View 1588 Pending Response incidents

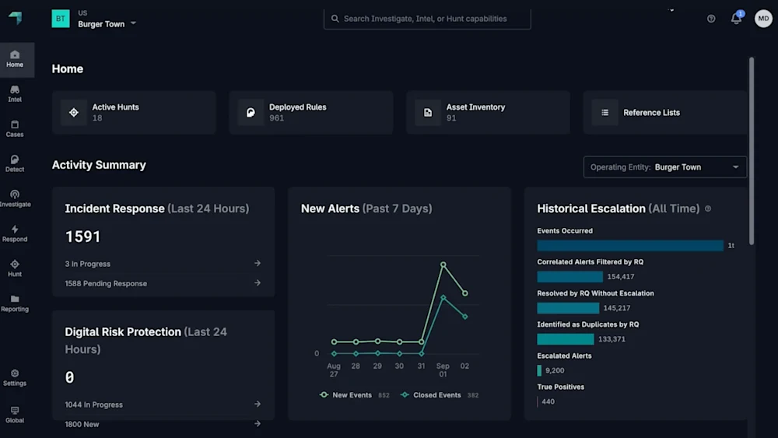163,283
